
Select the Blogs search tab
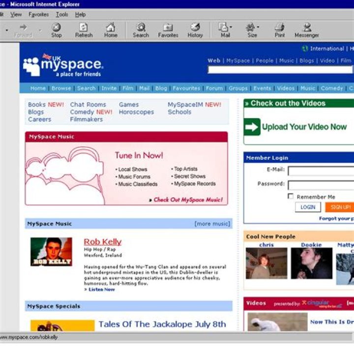pyautogui.click(x=307, y=60)
